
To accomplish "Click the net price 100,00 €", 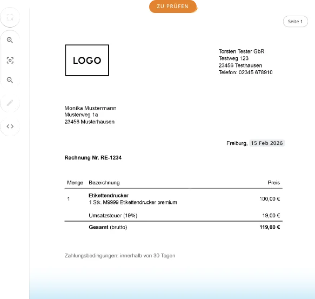I will (x=270, y=199).
